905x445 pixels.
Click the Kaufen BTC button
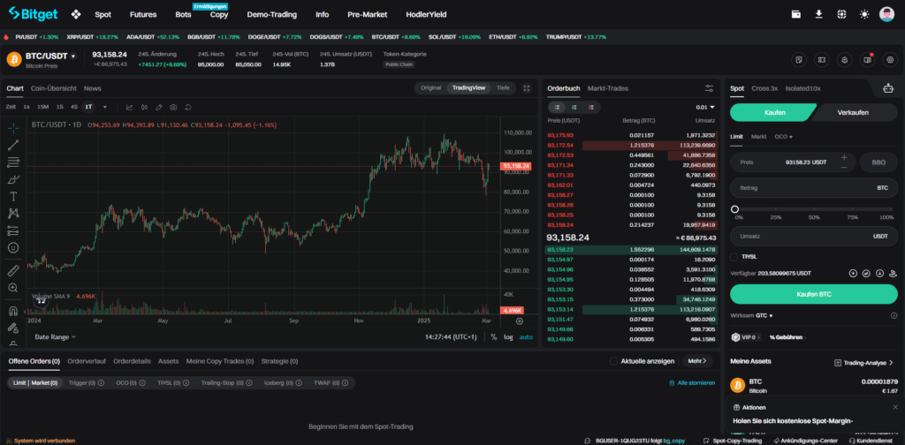pos(814,294)
